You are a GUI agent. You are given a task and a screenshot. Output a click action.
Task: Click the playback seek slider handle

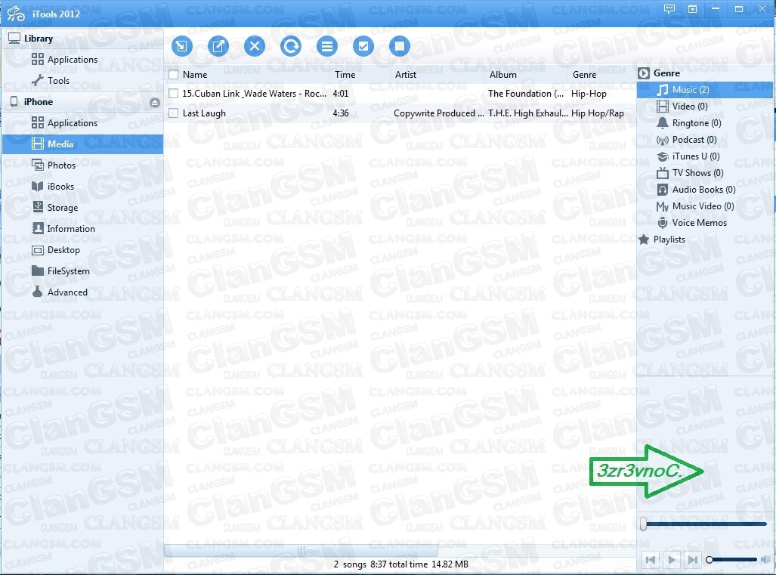643,524
